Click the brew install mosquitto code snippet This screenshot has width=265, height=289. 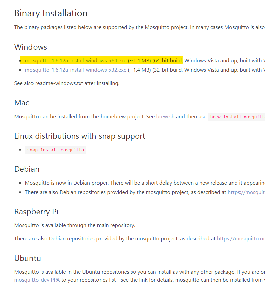(x=237, y=117)
